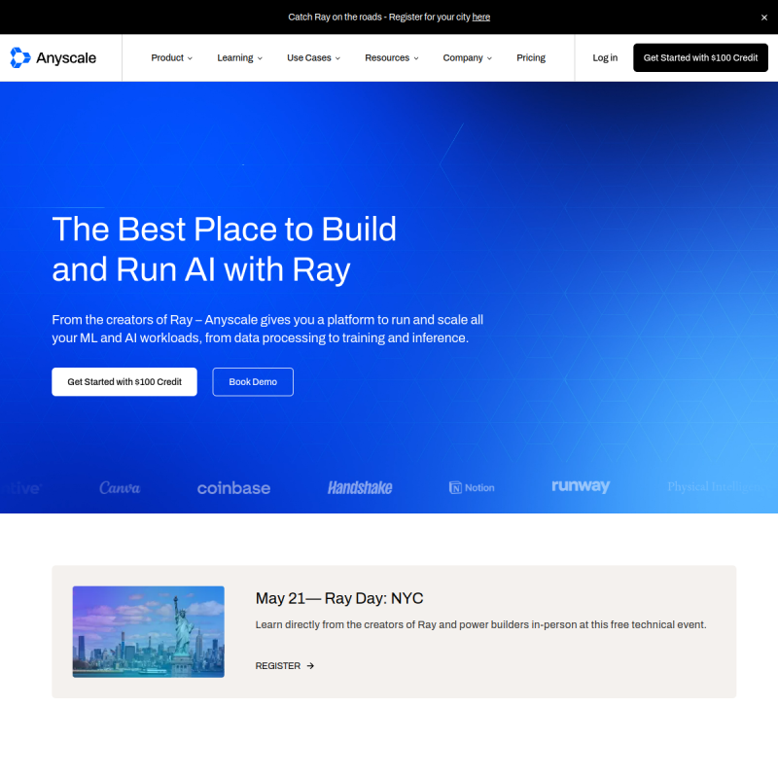Click the Canva logo
This screenshot has width=778, height=778.
point(120,487)
